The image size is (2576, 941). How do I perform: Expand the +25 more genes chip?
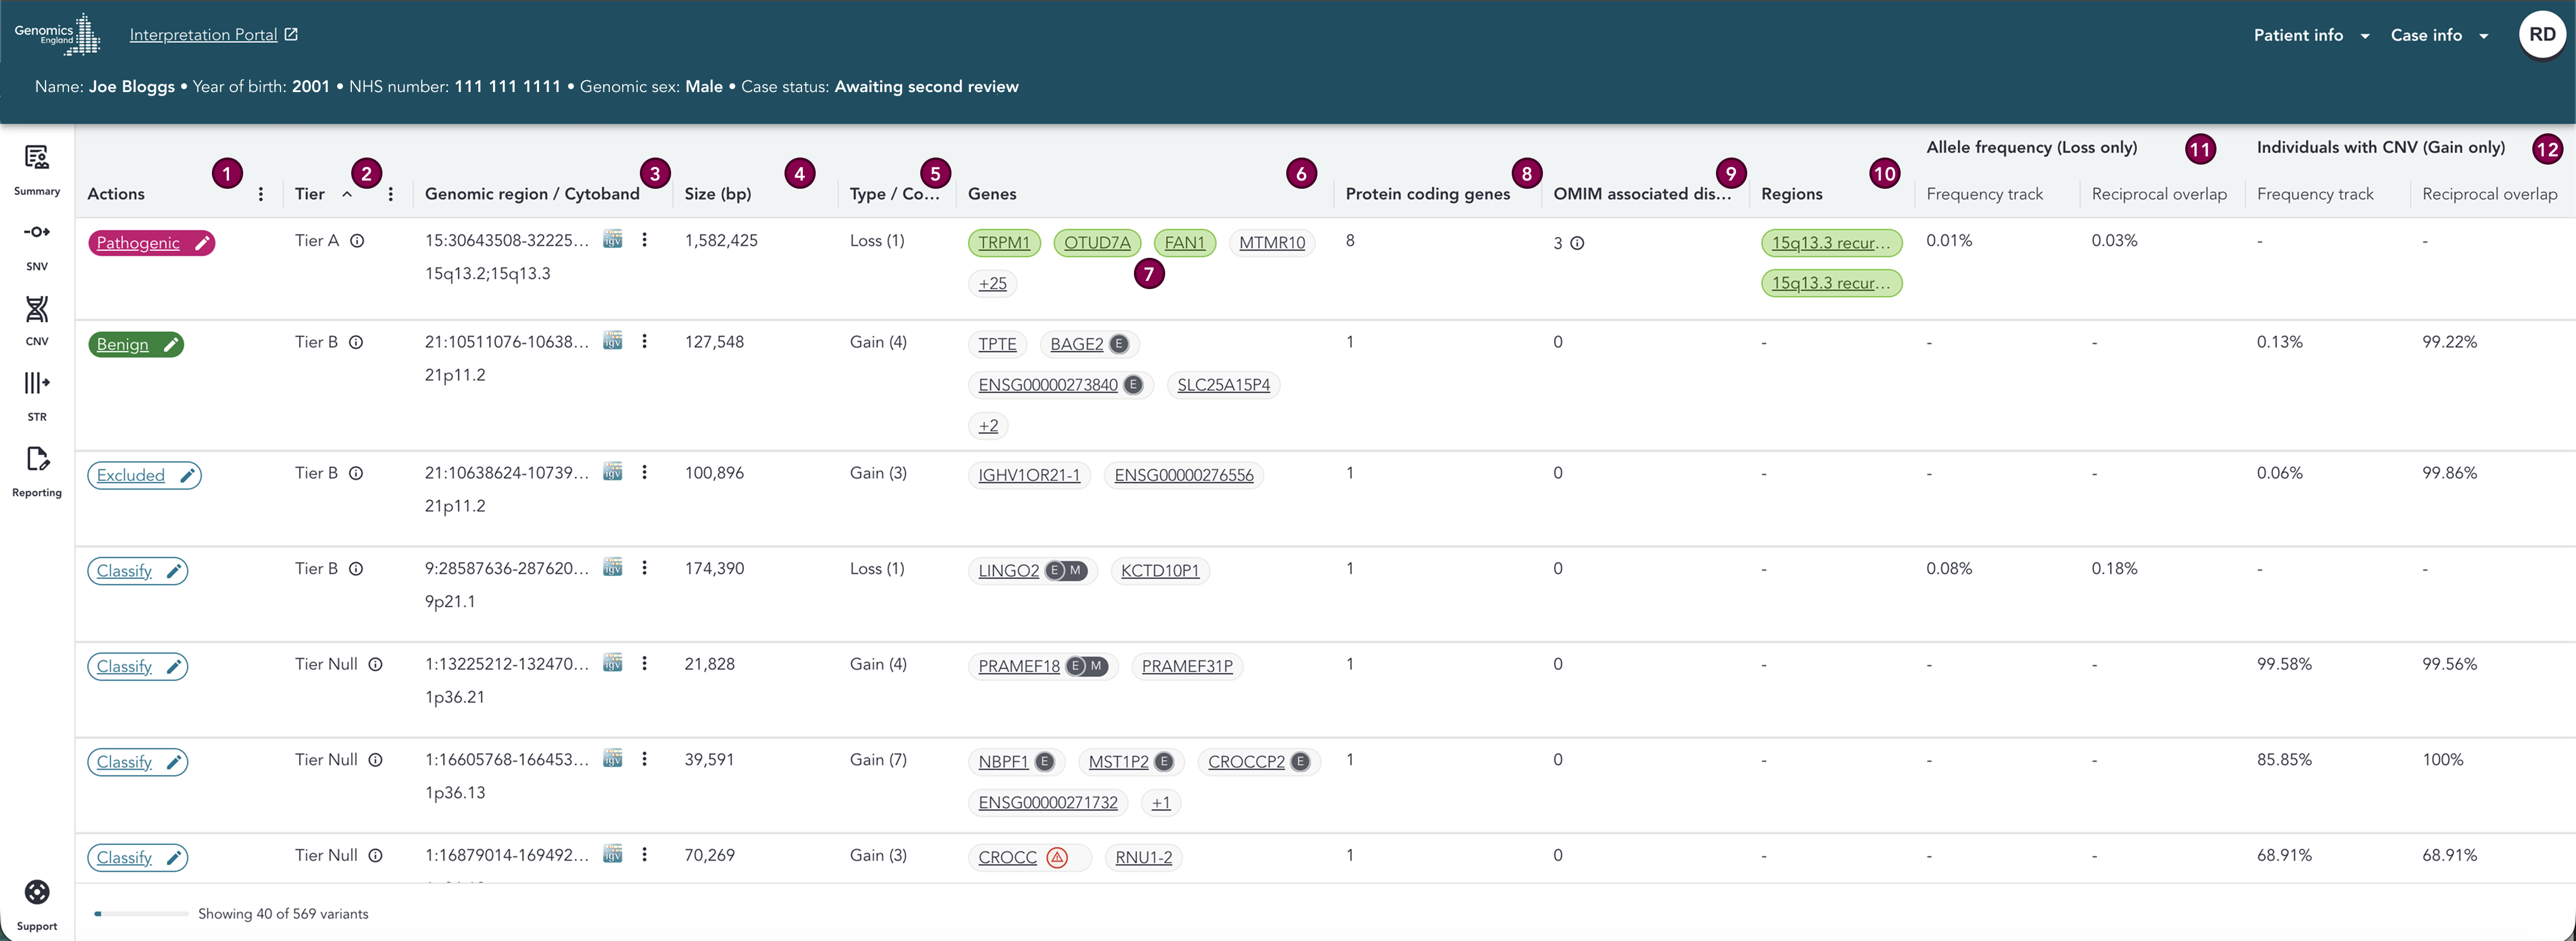click(x=992, y=284)
